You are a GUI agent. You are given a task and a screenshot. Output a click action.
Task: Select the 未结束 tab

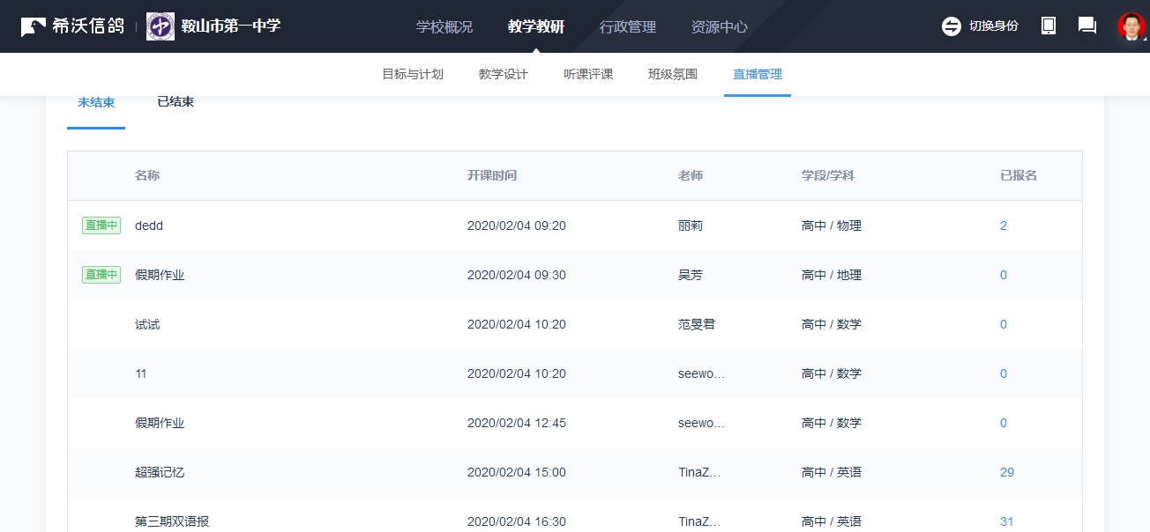[x=96, y=102]
